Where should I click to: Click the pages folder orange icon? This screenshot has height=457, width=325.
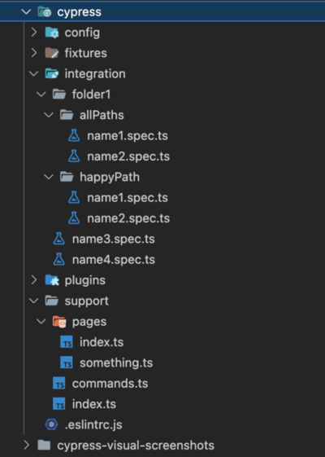tap(59, 322)
